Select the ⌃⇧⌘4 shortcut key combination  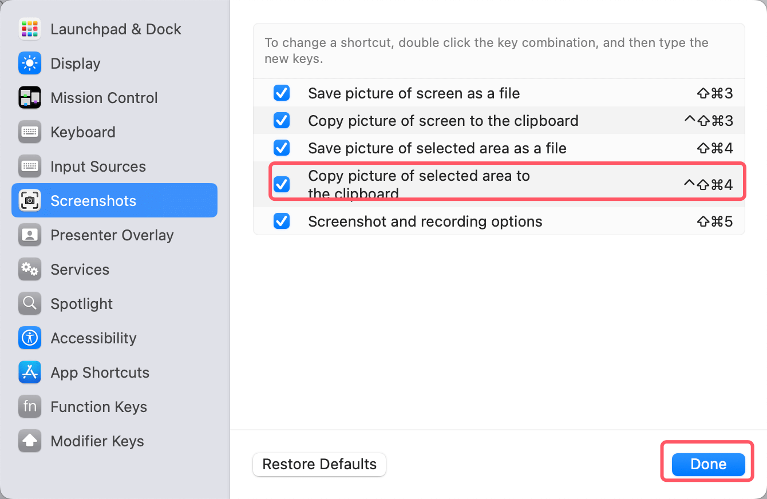pyautogui.click(x=708, y=185)
